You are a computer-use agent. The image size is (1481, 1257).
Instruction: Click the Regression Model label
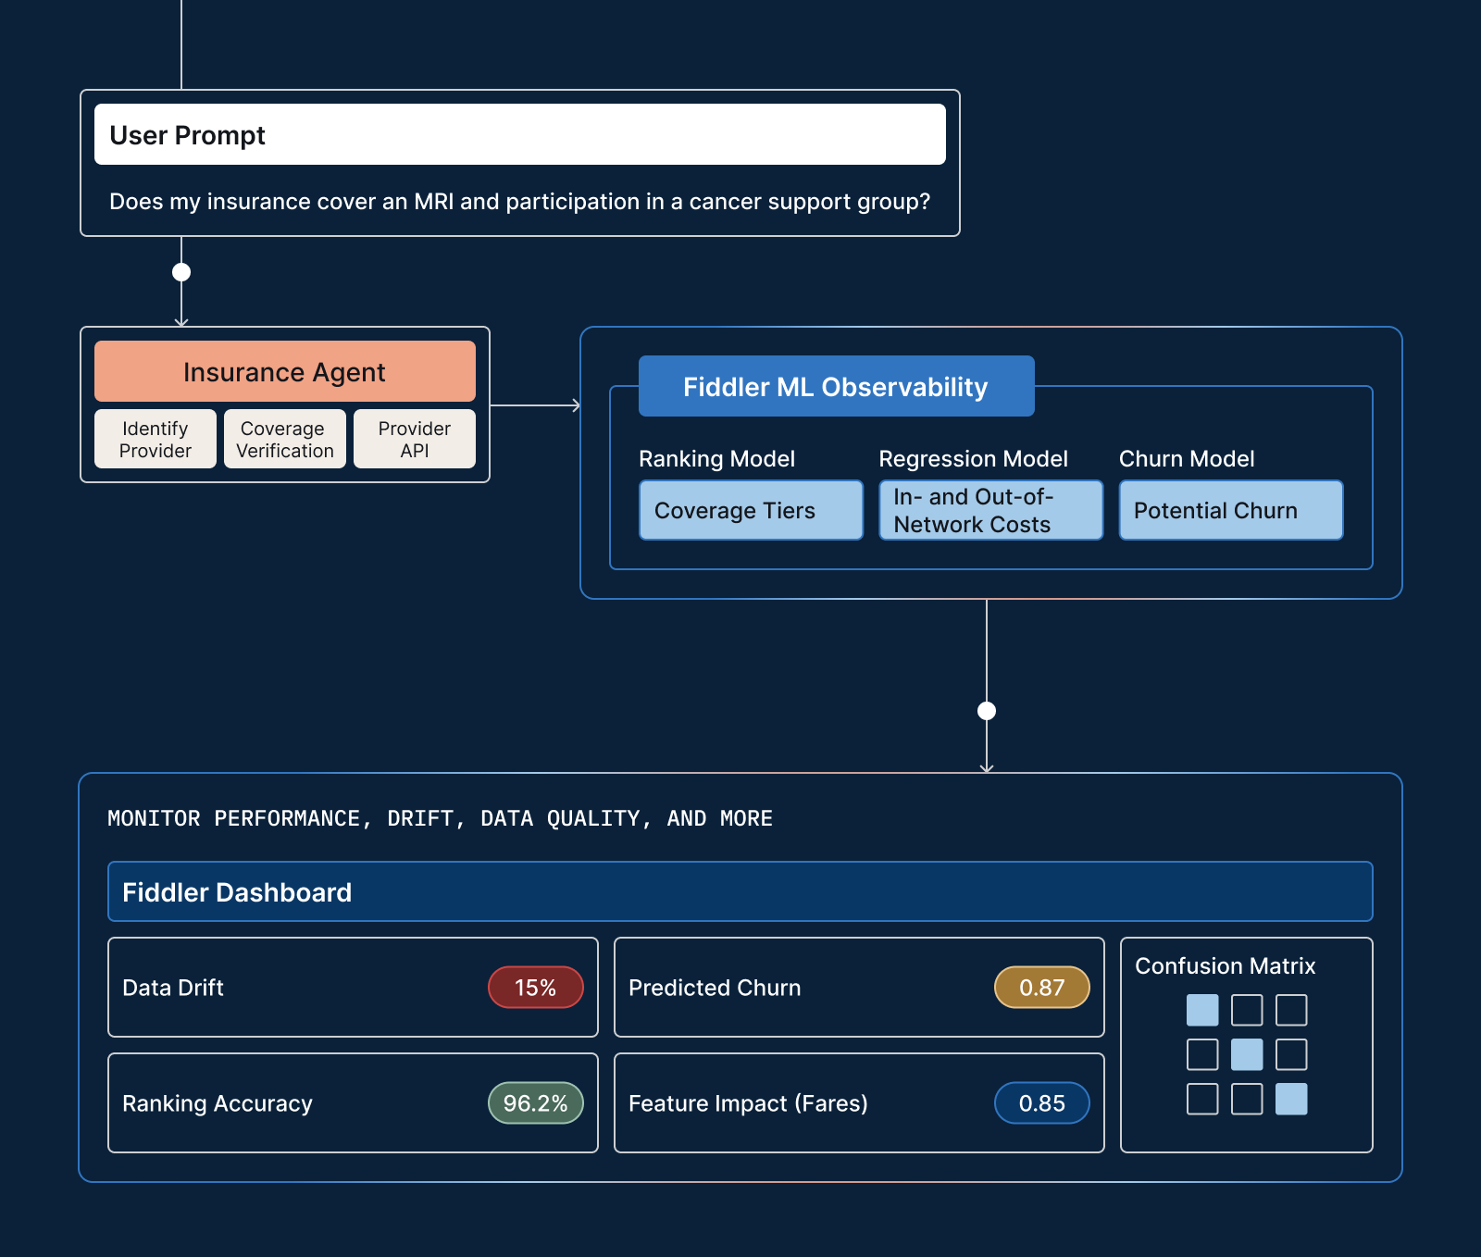tap(973, 459)
